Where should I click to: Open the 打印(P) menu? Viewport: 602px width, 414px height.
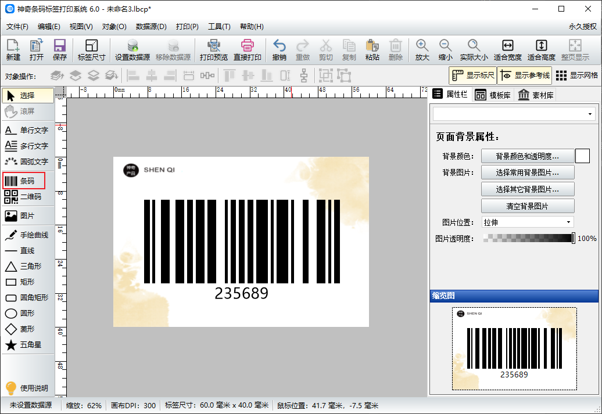pyautogui.click(x=187, y=27)
